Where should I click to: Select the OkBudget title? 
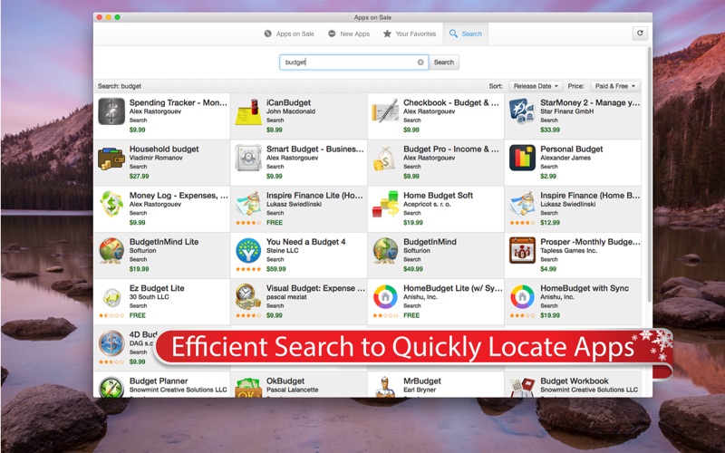[285, 381]
